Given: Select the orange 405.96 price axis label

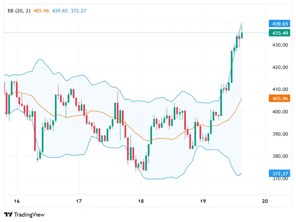Looking at the screenshot, I should point(280,99).
